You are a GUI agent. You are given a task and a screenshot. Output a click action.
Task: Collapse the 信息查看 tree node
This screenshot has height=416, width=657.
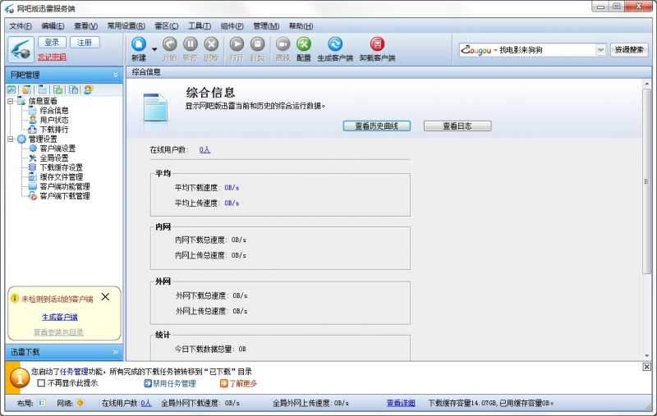point(11,101)
